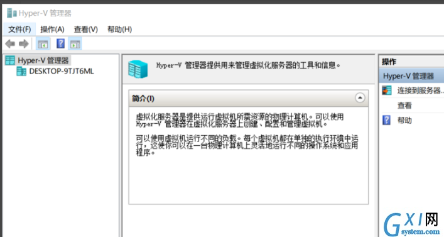The image size is (444, 237).
Task: Toggle the console tree pane icon
Action: pos(43,44)
